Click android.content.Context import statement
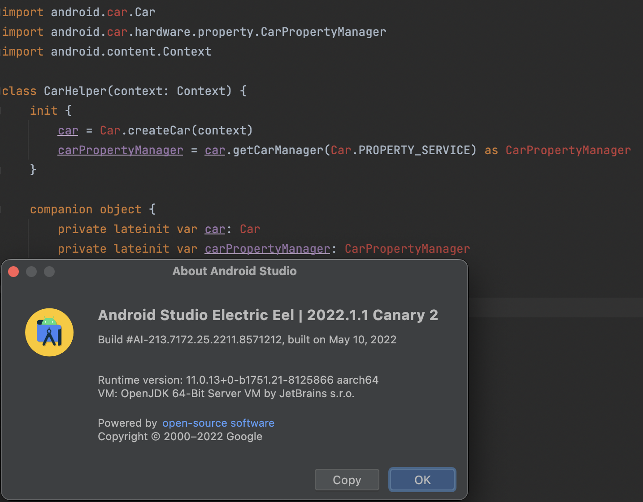The width and height of the screenshot is (643, 502). pos(130,52)
